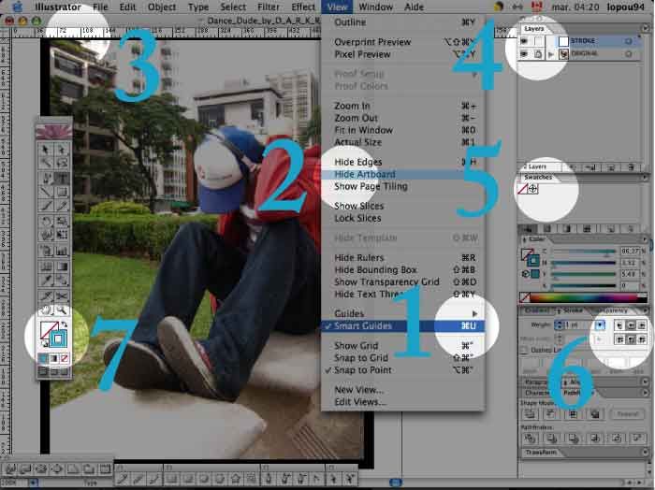This screenshot has width=655, height=490.
Task: Expand the ORIGINAL layer triangle
Action: point(551,54)
